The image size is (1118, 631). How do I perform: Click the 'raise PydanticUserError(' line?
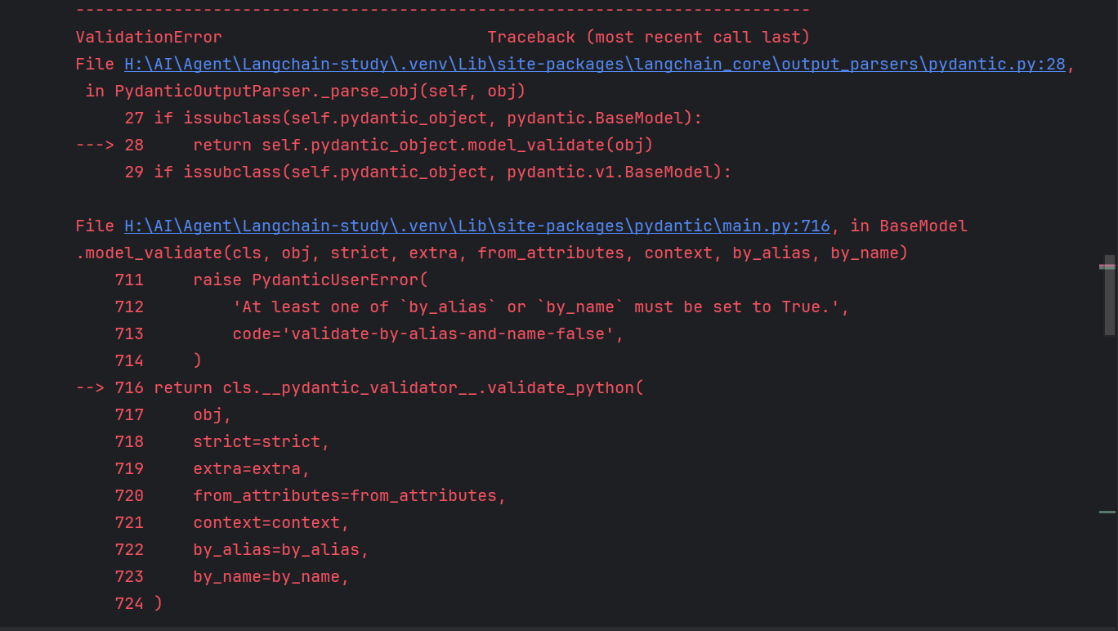(x=311, y=280)
